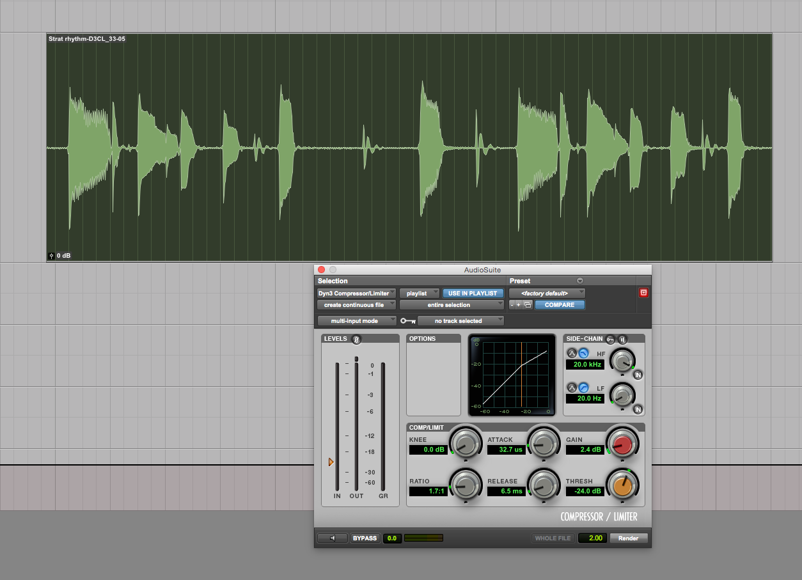
Task: Toggle the BYPASS button
Action: (365, 538)
